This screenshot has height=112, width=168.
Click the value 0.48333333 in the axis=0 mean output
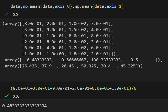pyautogui.click(x=39, y=60)
